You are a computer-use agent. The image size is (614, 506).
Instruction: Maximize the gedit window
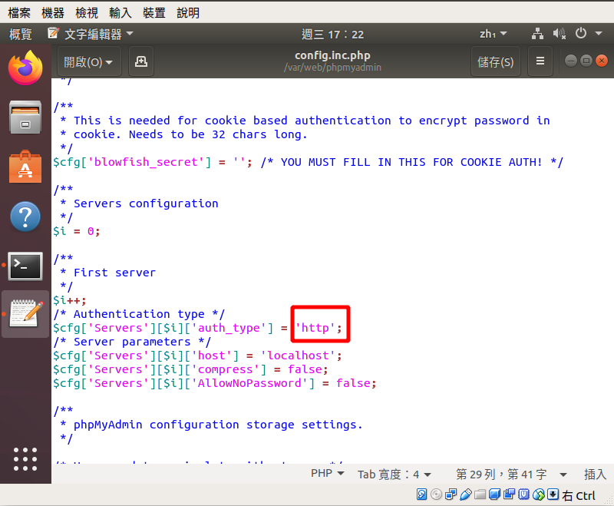point(586,61)
